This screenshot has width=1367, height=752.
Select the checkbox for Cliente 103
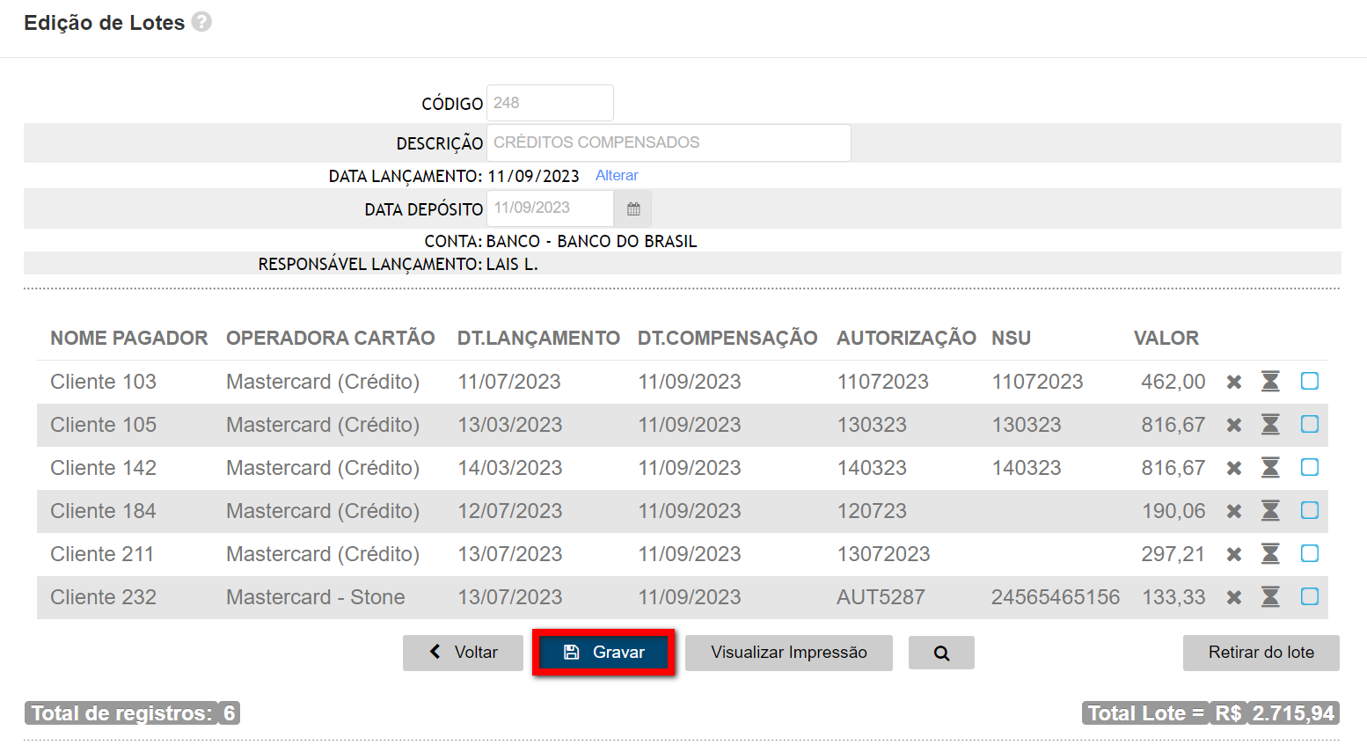1310,381
